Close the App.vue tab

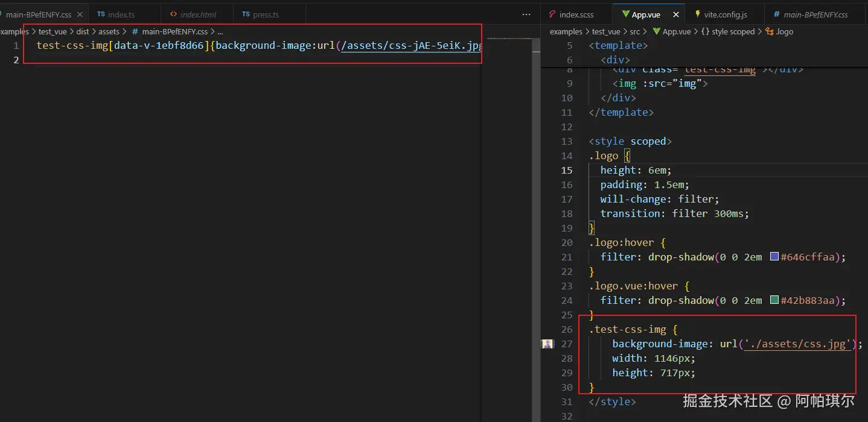click(x=676, y=14)
